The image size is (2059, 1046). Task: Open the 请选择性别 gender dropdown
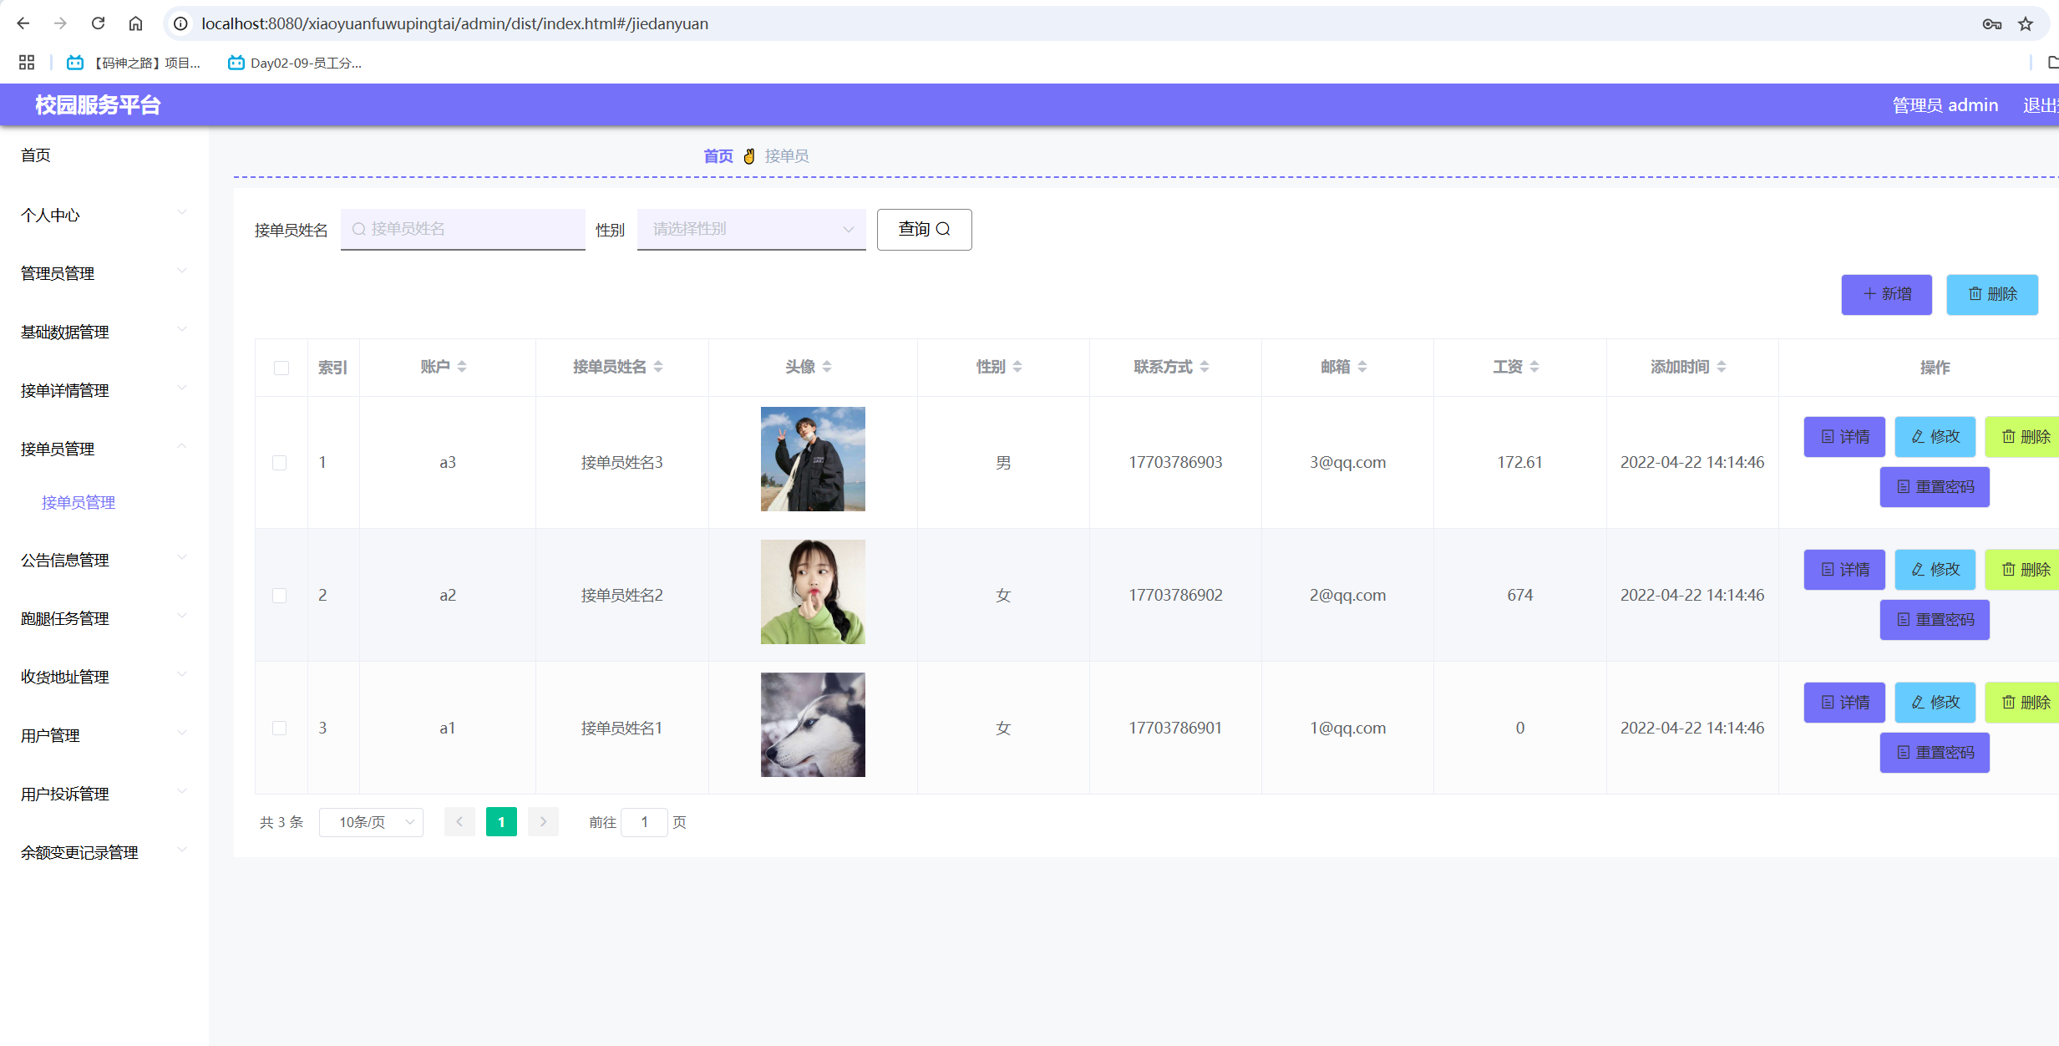[x=751, y=229]
